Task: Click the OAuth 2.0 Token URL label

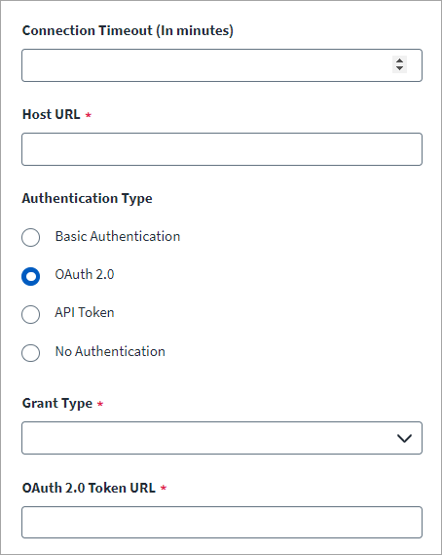Action: pos(89,488)
